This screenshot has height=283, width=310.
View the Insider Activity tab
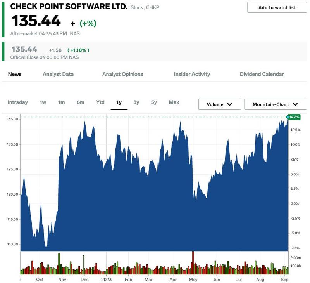coord(192,74)
